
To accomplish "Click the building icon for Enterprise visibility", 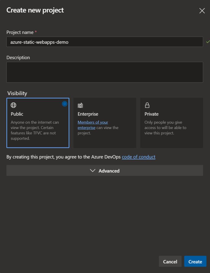I will click(80, 105).
